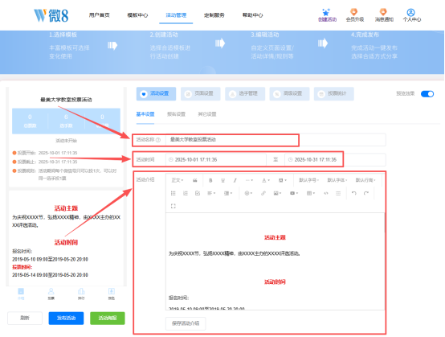Insert an unordered bullet list
The image size is (445, 337).
coord(174,193)
